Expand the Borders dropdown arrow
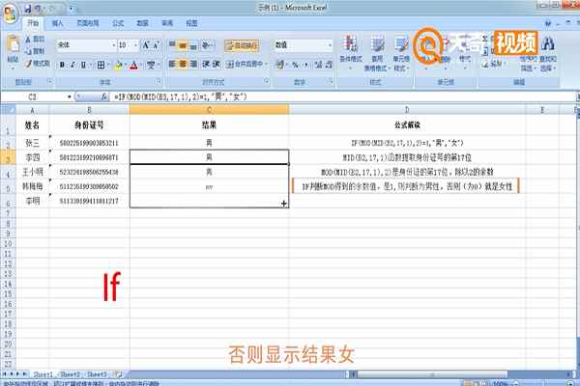 click(108, 65)
